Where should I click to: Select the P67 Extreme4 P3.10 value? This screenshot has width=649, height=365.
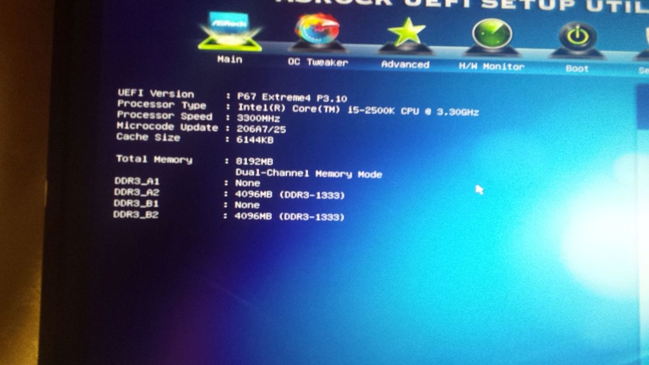pos(292,98)
